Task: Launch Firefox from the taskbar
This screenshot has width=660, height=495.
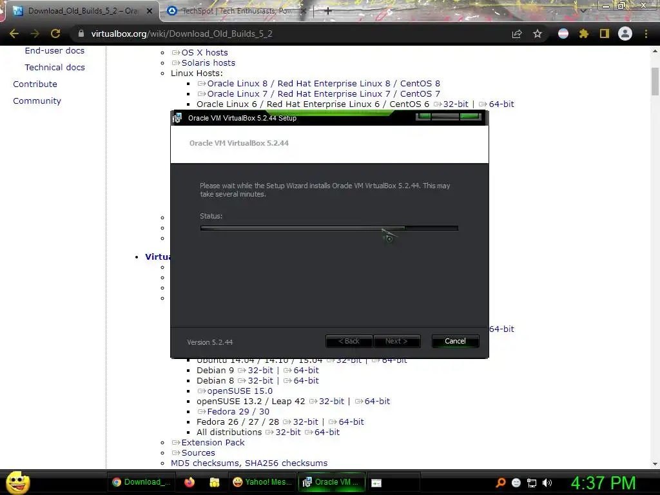Action: (190, 482)
